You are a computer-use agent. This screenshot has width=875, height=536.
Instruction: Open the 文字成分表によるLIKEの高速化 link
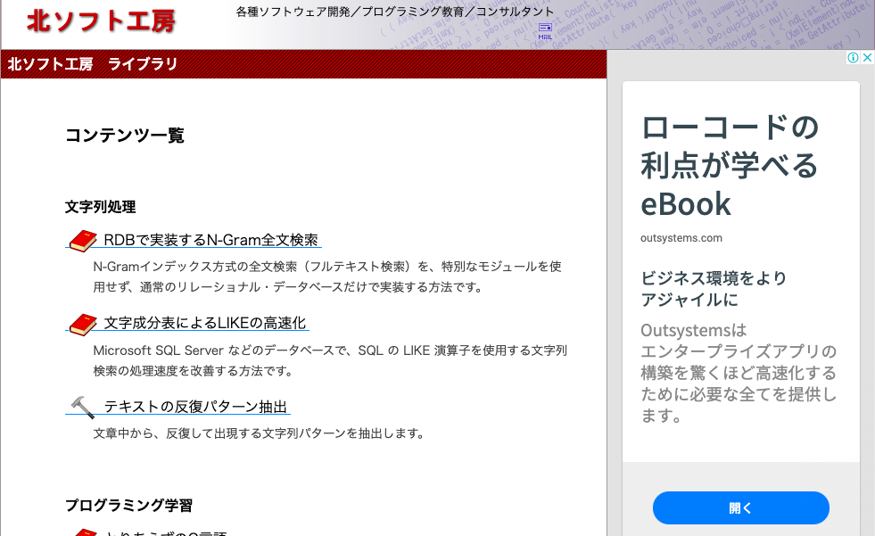tap(205, 323)
